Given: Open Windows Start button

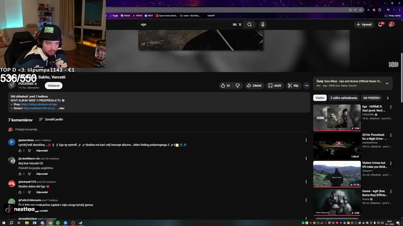Looking at the screenshot, I should click(4, 223).
